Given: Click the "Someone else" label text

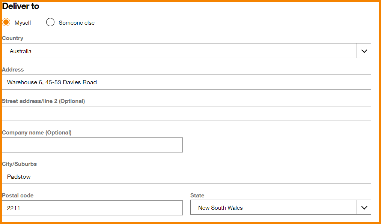Looking at the screenshot, I should pyautogui.click(x=77, y=23).
